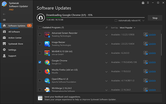
Task: Click Update link for Image Resizer
Action: 152,44
